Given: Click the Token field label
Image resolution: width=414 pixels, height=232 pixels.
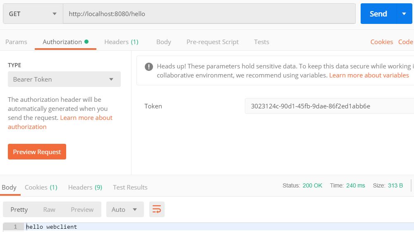Looking at the screenshot, I should pyautogui.click(x=153, y=106).
